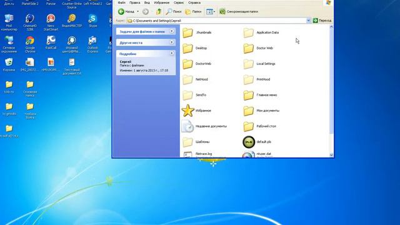Open the Сервис menu
The image size is (400, 225).
click(179, 2)
